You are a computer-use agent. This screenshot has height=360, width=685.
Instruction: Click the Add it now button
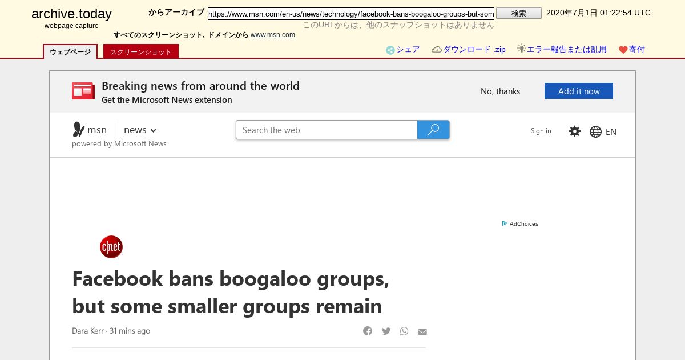coord(579,91)
